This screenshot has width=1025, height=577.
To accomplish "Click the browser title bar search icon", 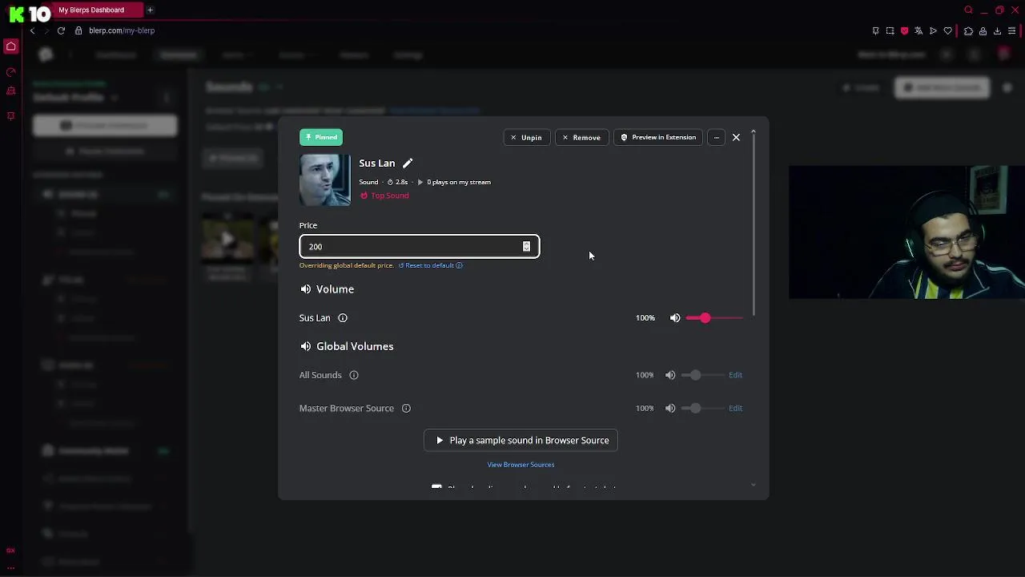I will point(968,10).
